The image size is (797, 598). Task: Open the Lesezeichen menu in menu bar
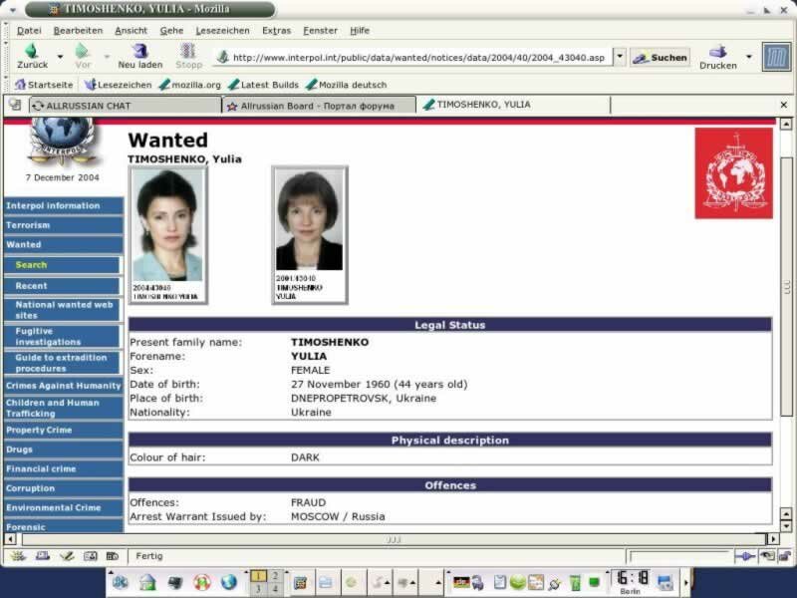point(222,31)
